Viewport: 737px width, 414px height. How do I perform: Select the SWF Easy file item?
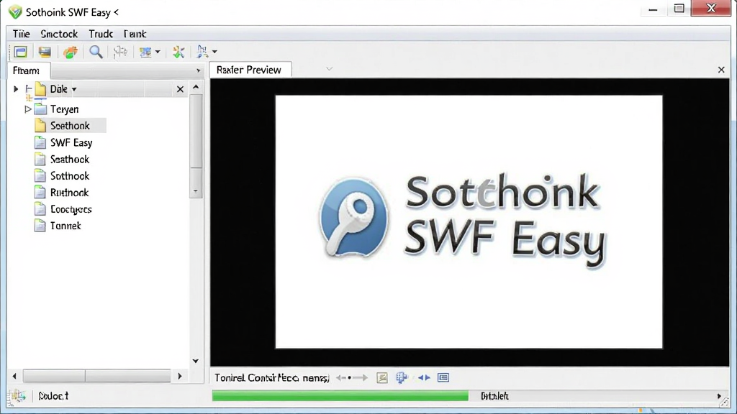tap(71, 143)
